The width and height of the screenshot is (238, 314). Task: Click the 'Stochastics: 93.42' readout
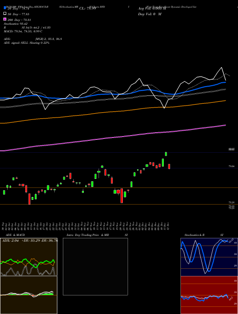[x=16, y=24]
